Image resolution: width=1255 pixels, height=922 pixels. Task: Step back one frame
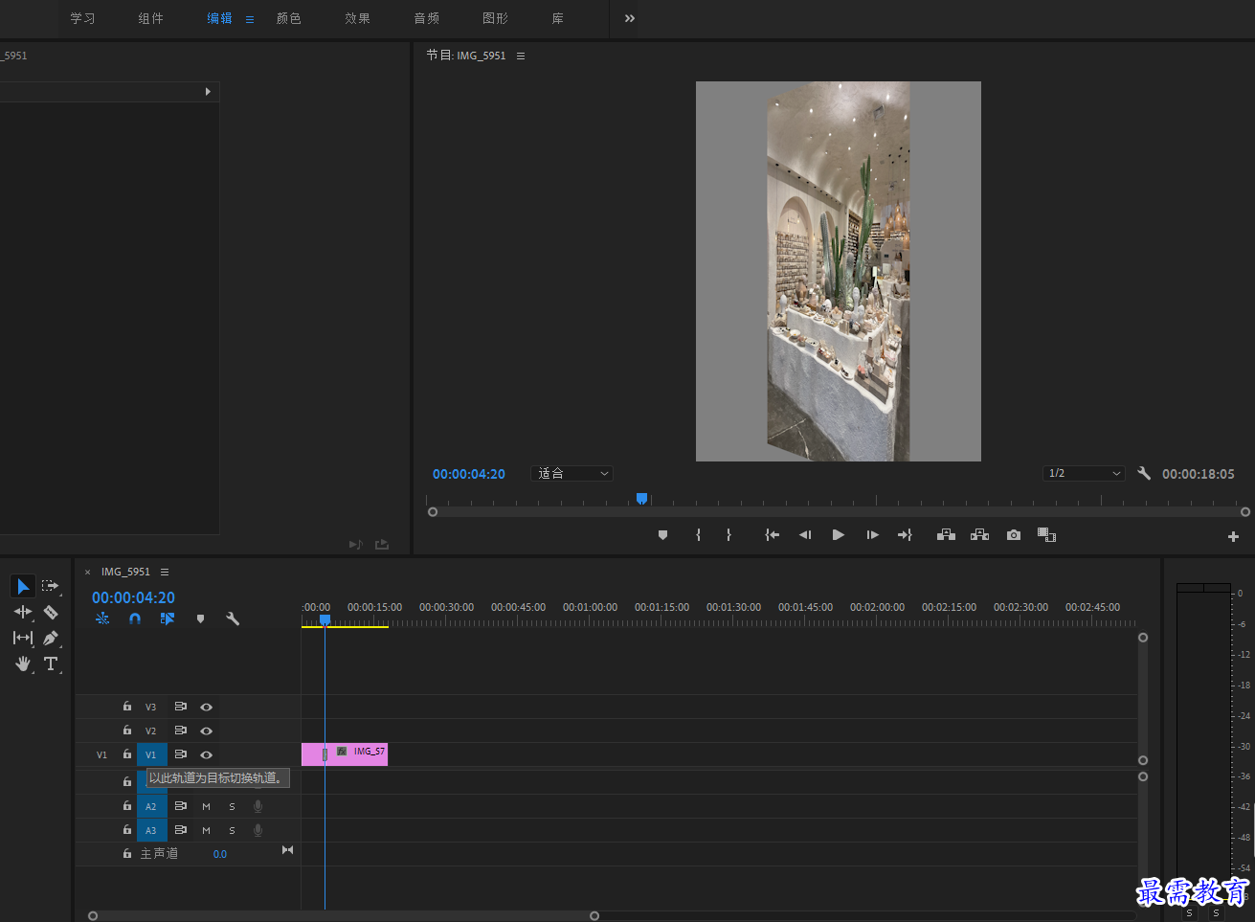click(805, 535)
